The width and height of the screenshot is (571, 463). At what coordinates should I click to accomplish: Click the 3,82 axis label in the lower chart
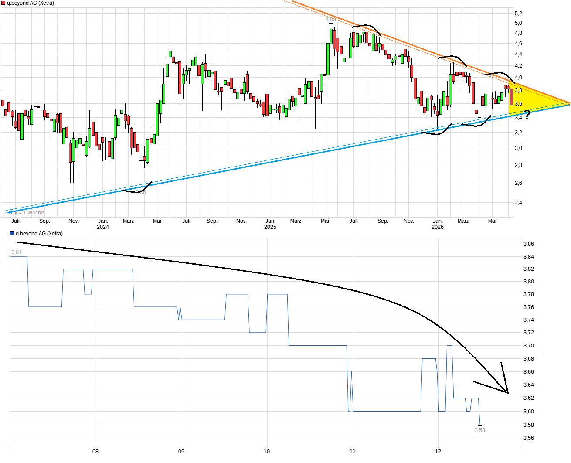tap(528, 269)
